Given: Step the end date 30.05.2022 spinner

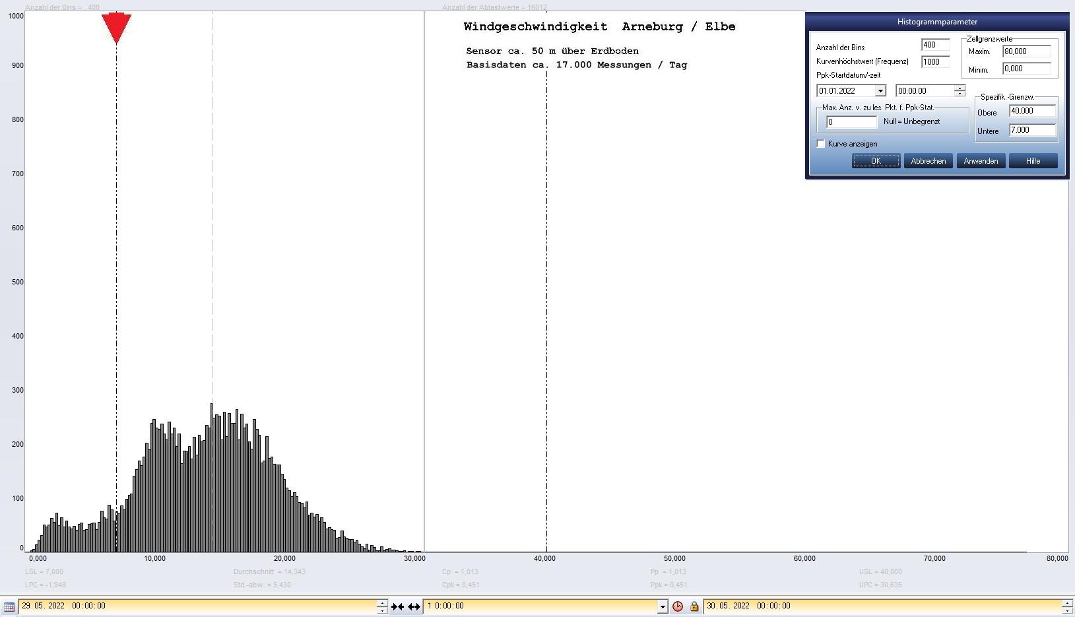Looking at the screenshot, I should (1067, 603).
